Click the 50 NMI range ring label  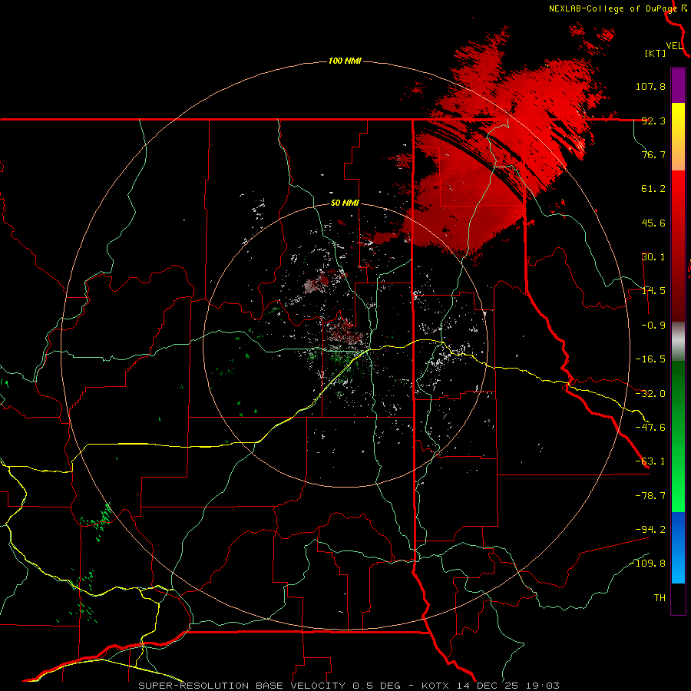point(345,203)
